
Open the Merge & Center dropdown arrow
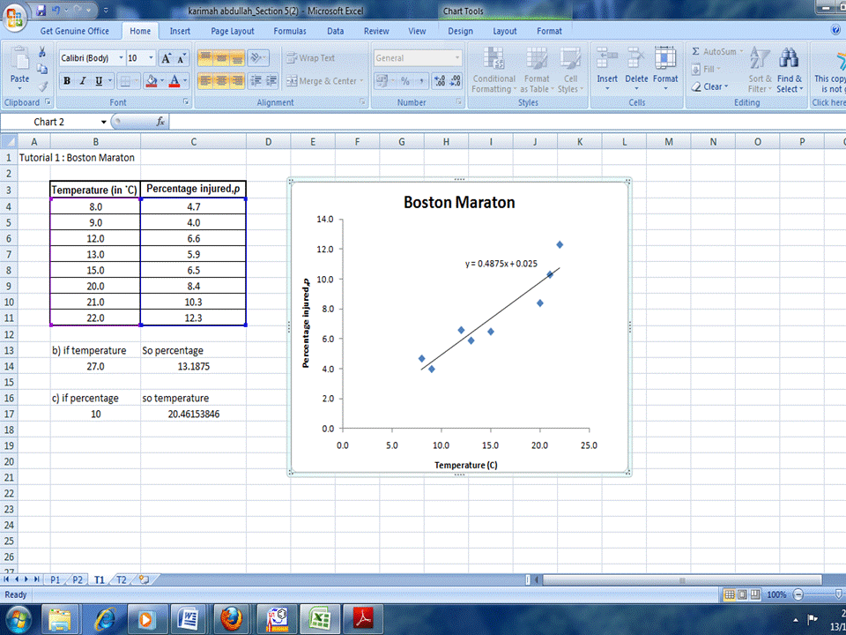(x=361, y=81)
